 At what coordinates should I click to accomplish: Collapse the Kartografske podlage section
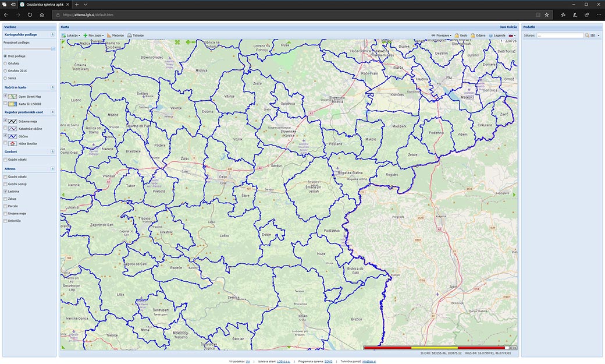[53, 35]
